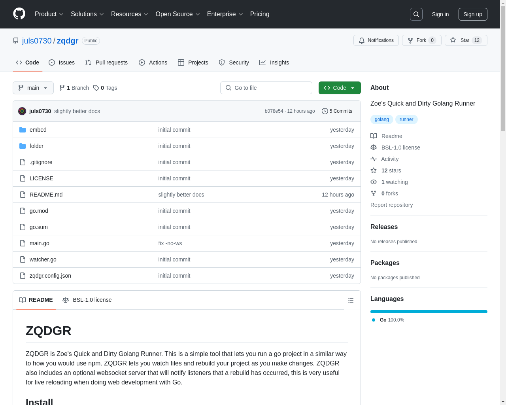506x405 pixels.
Task: Switch to the Pull requests tab
Action: coord(106,62)
